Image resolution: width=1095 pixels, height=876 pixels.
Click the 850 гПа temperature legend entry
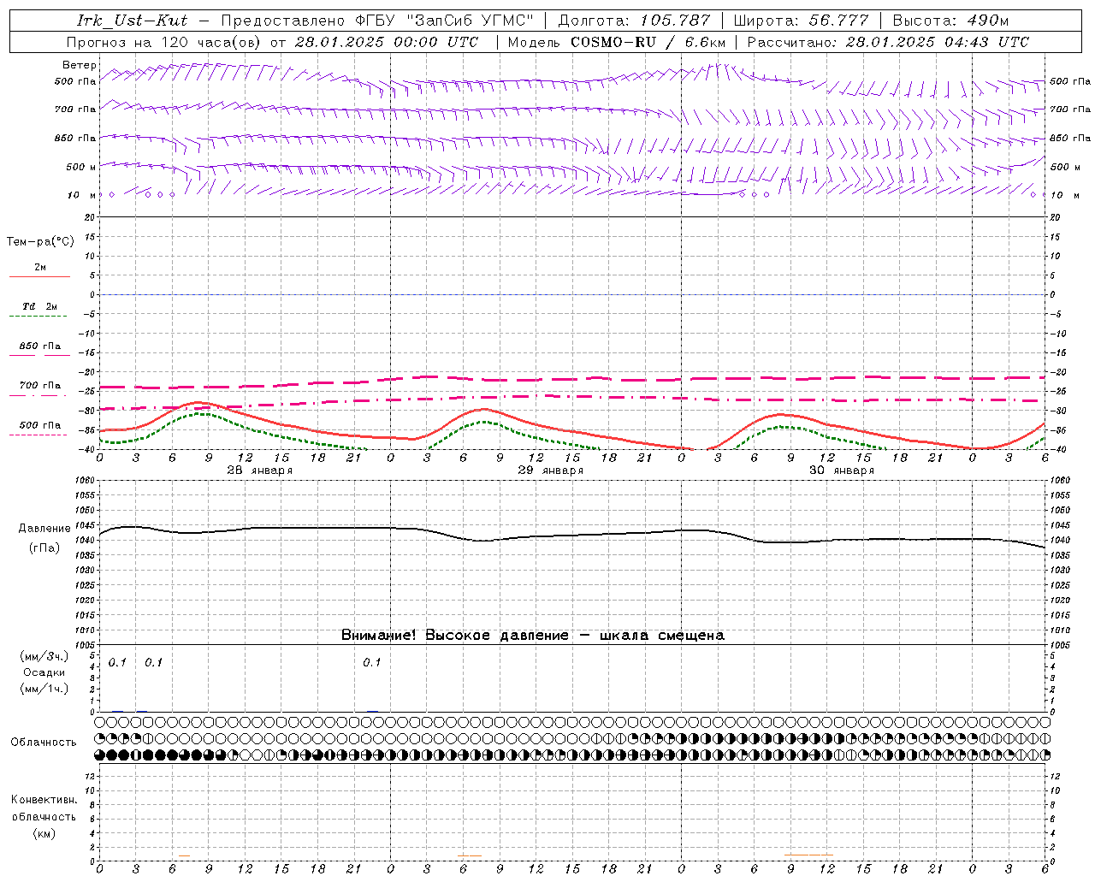click(40, 346)
